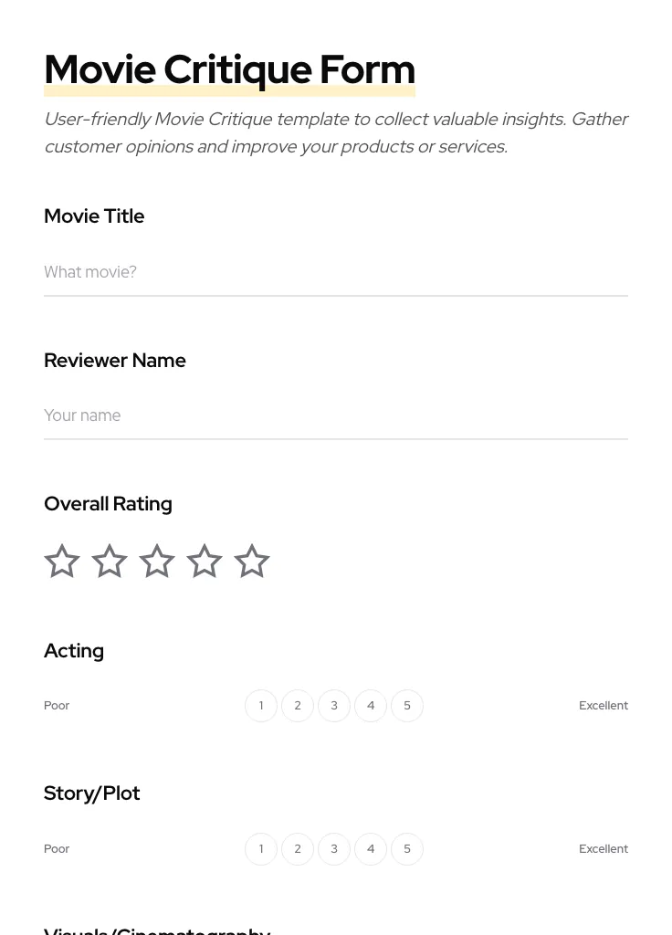Choose 3 for Story/Plot rating

point(334,848)
